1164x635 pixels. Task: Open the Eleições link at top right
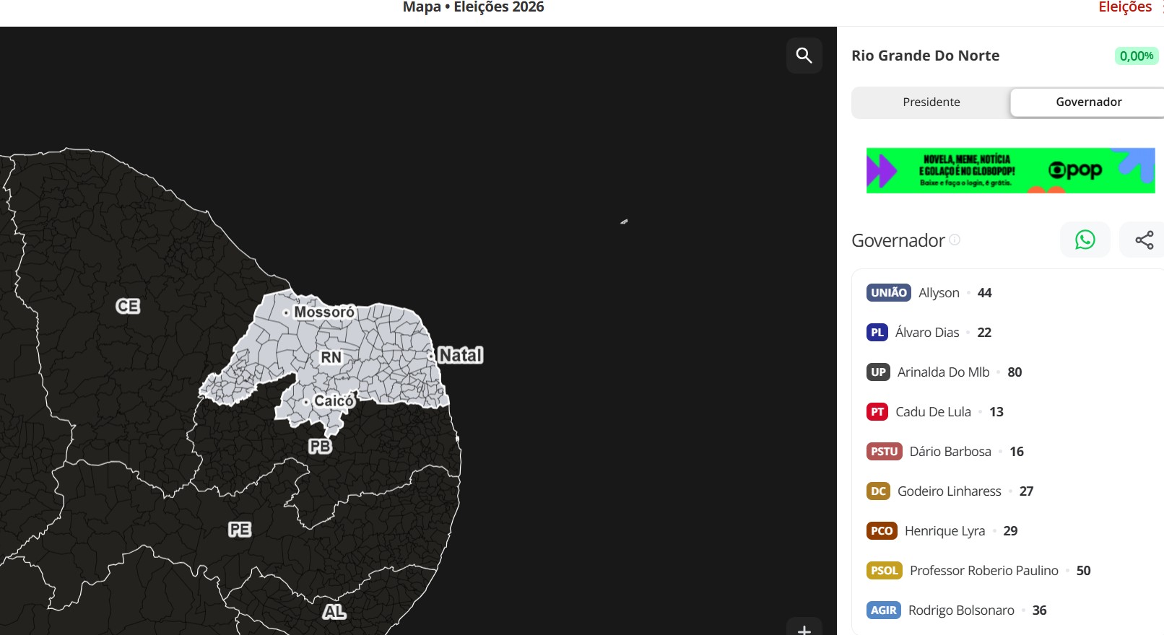tap(1125, 7)
